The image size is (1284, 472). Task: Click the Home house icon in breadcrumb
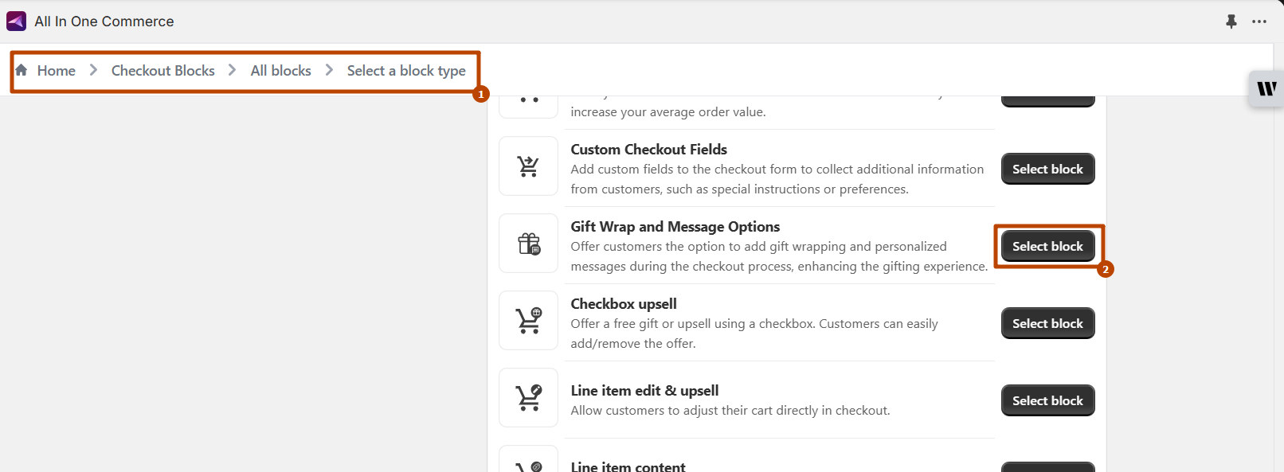point(22,70)
